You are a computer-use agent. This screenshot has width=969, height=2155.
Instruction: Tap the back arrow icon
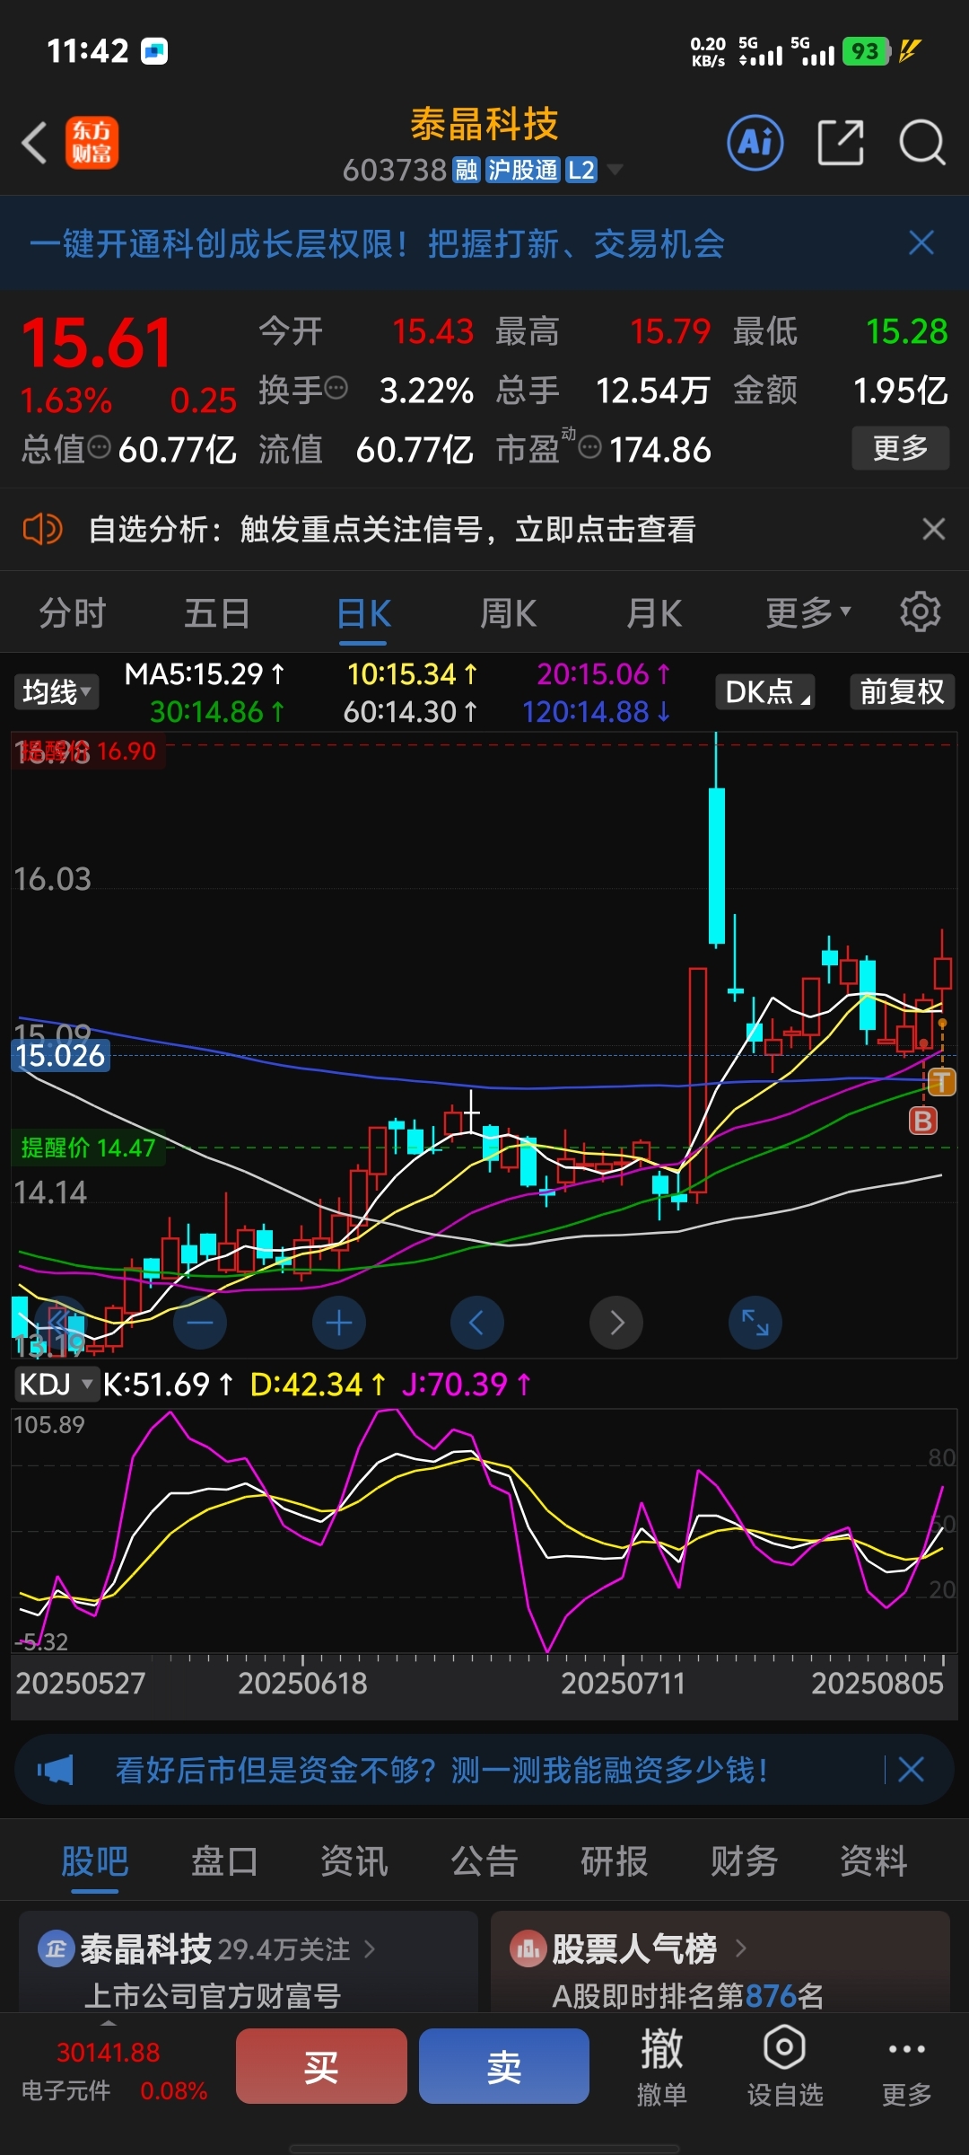[34, 143]
